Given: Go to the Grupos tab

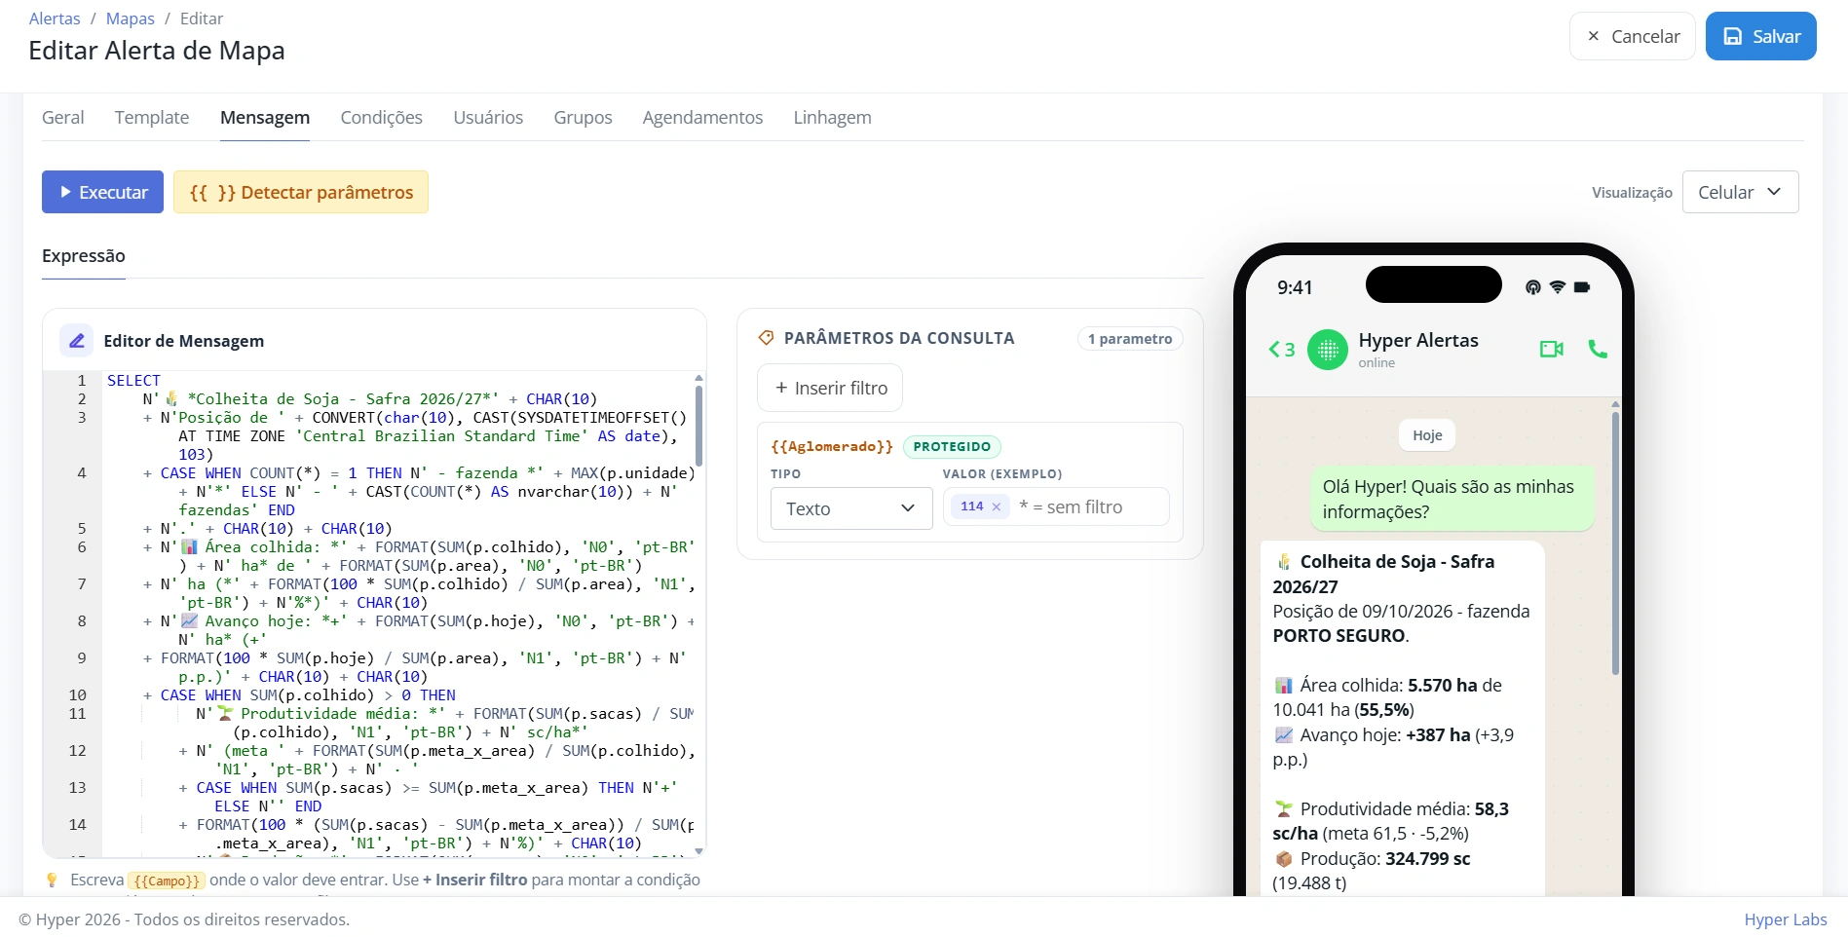Looking at the screenshot, I should [x=584, y=118].
